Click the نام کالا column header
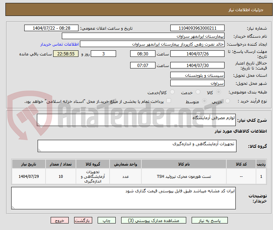This screenshot has height=230, width=273. (x=184, y=164)
